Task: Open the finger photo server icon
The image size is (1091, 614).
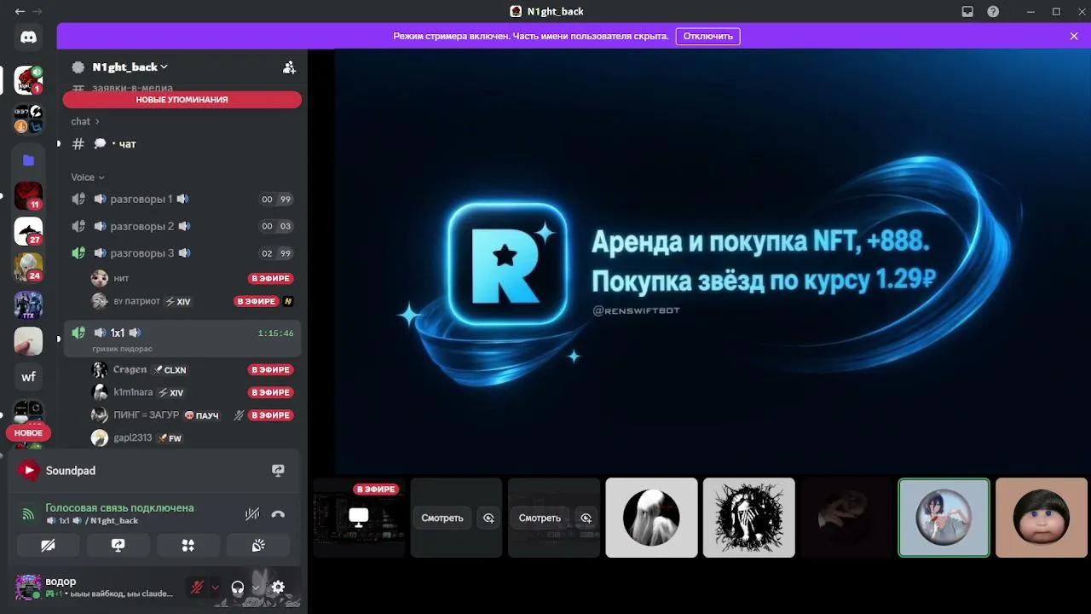Action: point(28,341)
